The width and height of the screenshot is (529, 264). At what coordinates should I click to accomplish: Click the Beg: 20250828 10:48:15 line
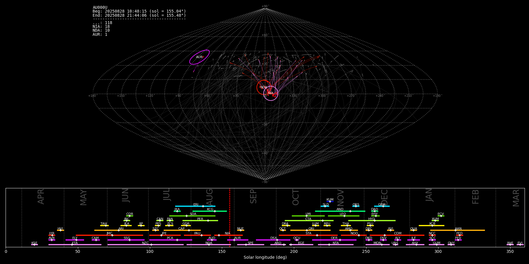pos(139,11)
